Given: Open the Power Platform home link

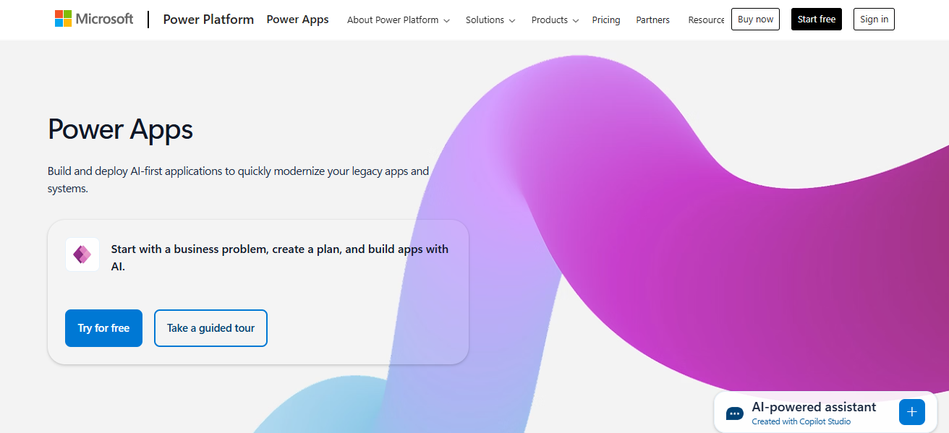Looking at the screenshot, I should point(208,20).
